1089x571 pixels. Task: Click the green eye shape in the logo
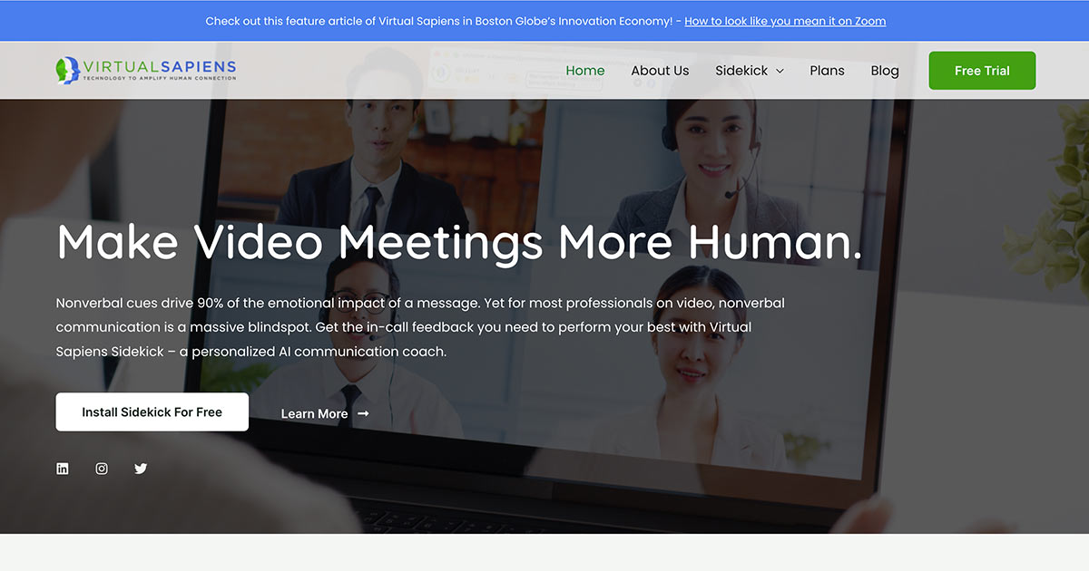[x=64, y=69]
